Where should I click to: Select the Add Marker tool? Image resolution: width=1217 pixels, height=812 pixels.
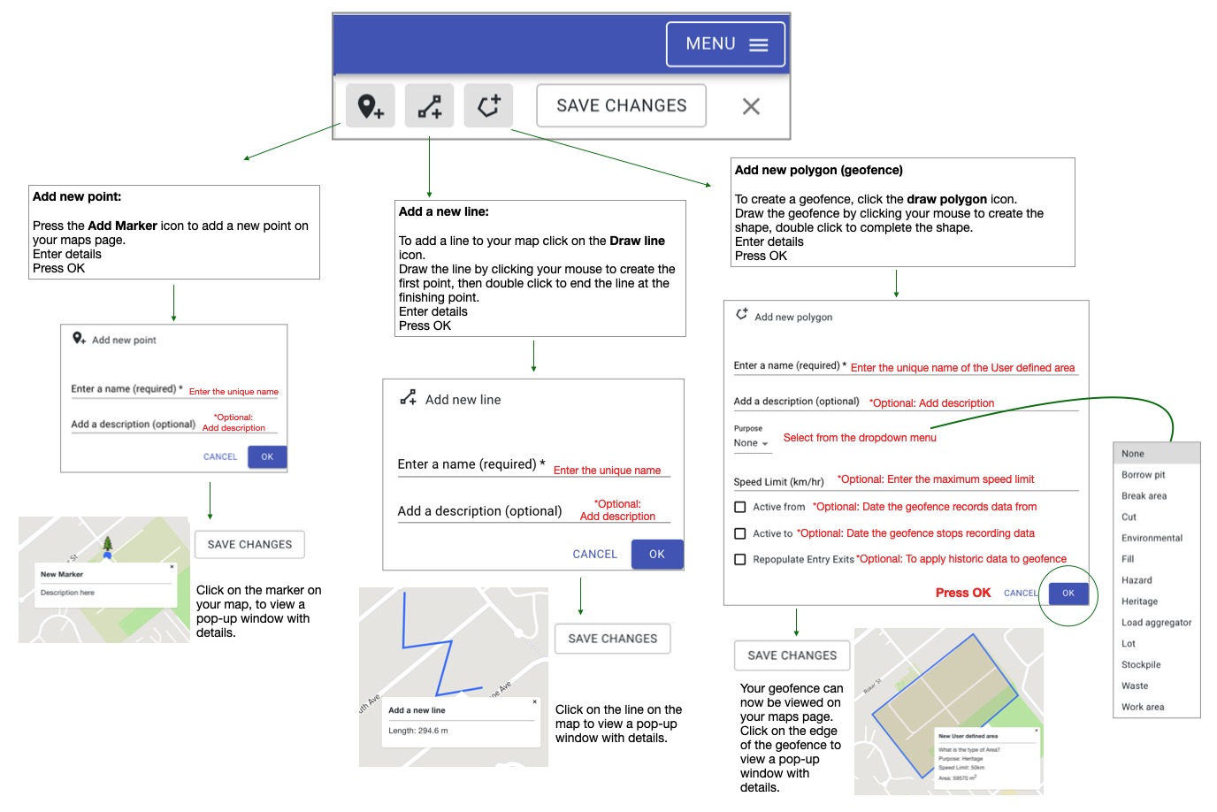click(371, 105)
